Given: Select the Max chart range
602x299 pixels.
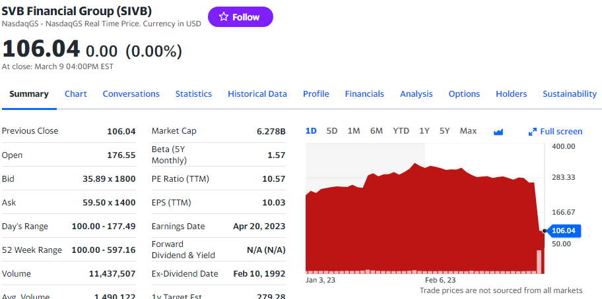Looking at the screenshot, I should pos(468,131).
